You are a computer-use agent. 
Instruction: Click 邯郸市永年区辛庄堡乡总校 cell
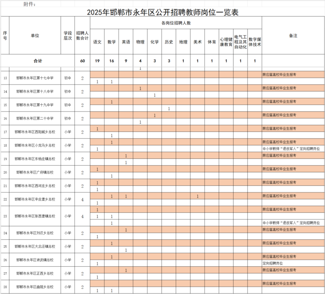tap(35, 199)
